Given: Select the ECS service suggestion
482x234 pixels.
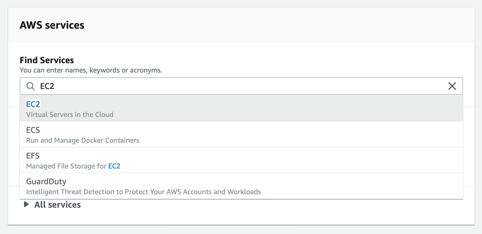Looking at the screenshot, I should coord(33,130).
